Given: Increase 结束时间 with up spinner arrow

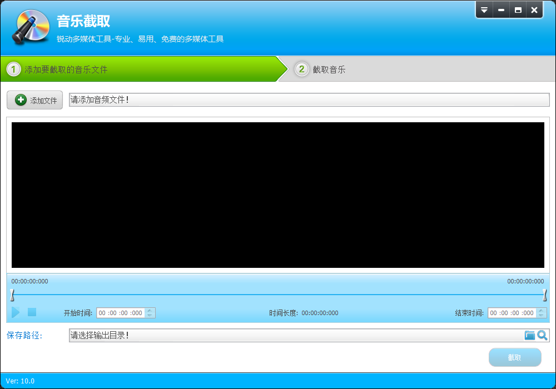Looking at the screenshot, I should [x=542, y=310].
